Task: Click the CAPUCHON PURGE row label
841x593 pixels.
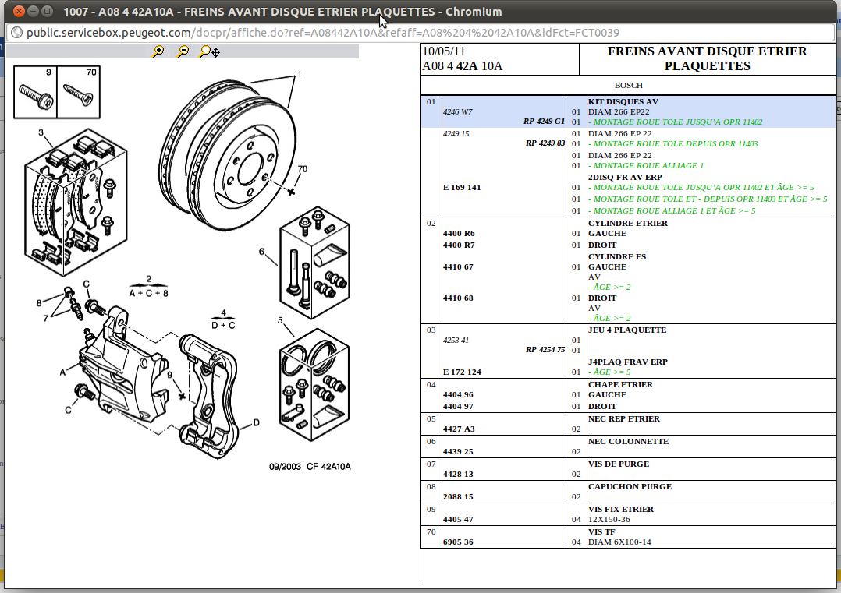Action: (x=630, y=486)
